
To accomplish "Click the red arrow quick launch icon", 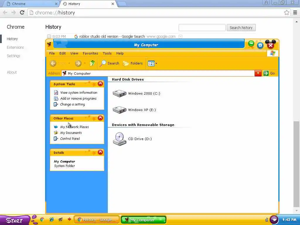I will (x=69, y=219).
